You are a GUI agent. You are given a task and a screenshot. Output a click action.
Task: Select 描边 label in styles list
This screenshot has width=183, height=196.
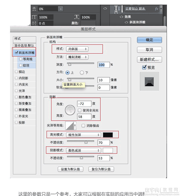pos(22,72)
